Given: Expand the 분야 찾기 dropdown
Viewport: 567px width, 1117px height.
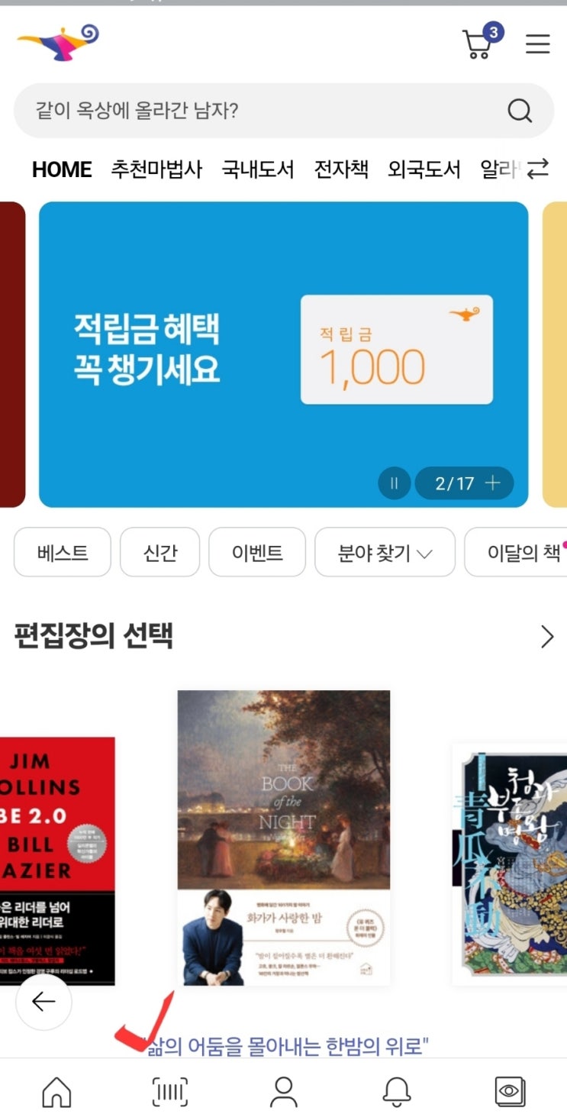Looking at the screenshot, I should [x=385, y=552].
